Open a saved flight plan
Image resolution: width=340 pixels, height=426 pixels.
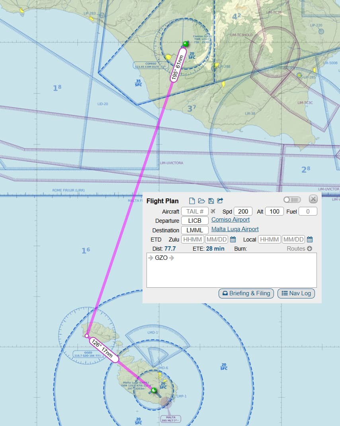(x=201, y=201)
